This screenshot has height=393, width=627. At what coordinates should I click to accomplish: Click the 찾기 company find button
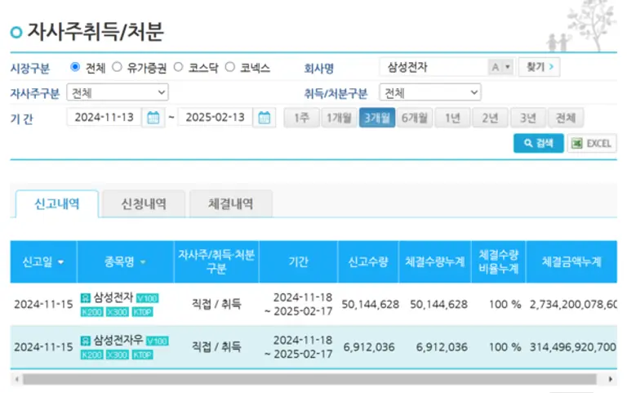pyautogui.click(x=539, y=67)
